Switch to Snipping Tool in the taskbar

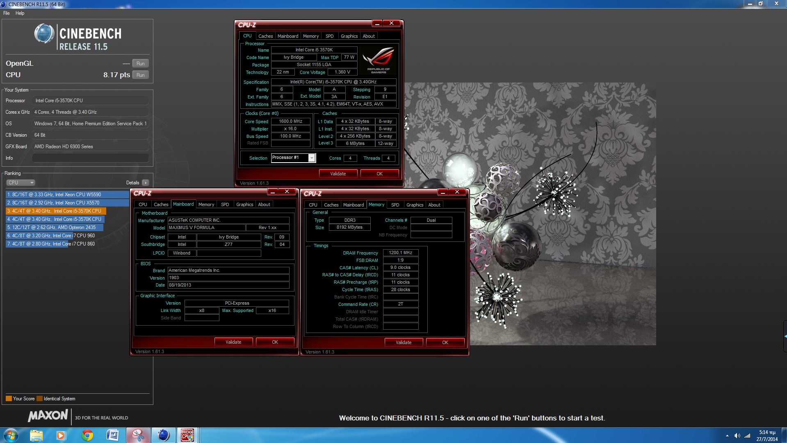click(x=138, y=435)
